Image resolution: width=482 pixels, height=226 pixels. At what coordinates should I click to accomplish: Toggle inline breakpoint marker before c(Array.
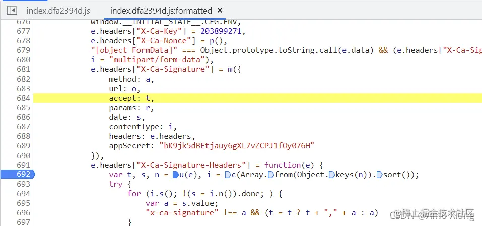(228, 175)
